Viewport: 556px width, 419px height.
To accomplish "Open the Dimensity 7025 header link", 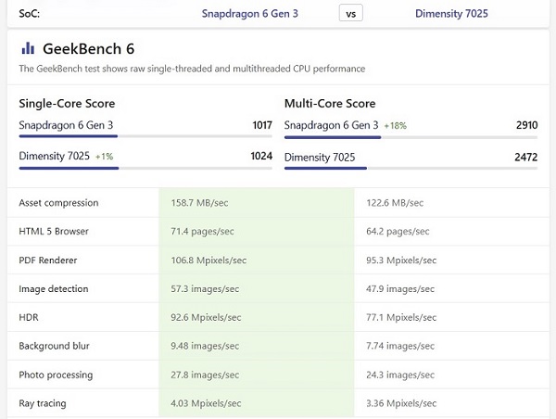I will point(451,14).
